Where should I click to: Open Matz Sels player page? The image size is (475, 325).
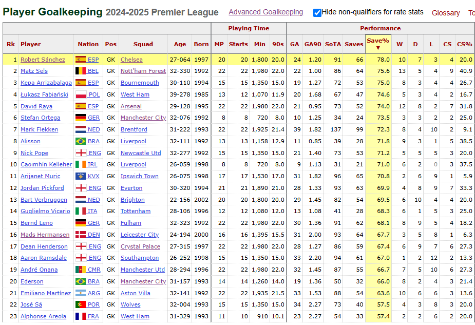(x=34, y=71)
